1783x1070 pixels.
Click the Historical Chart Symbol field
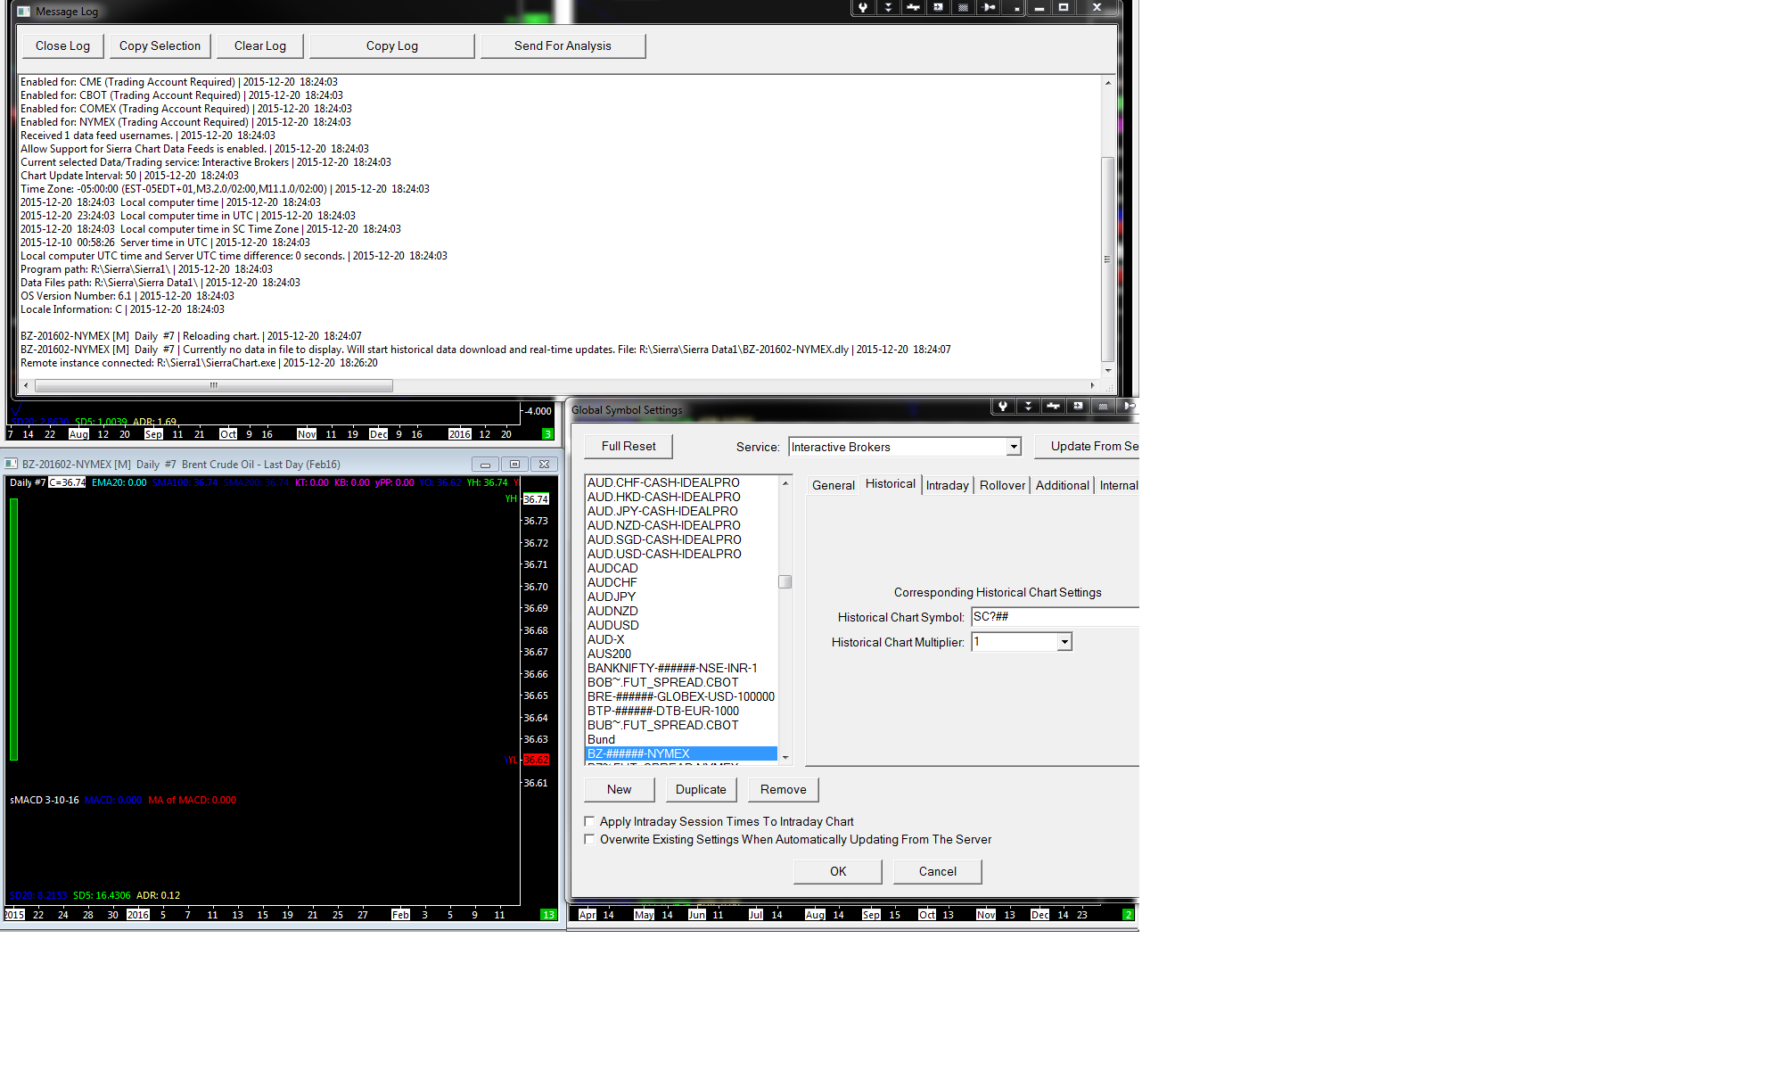coord(1052,616)
